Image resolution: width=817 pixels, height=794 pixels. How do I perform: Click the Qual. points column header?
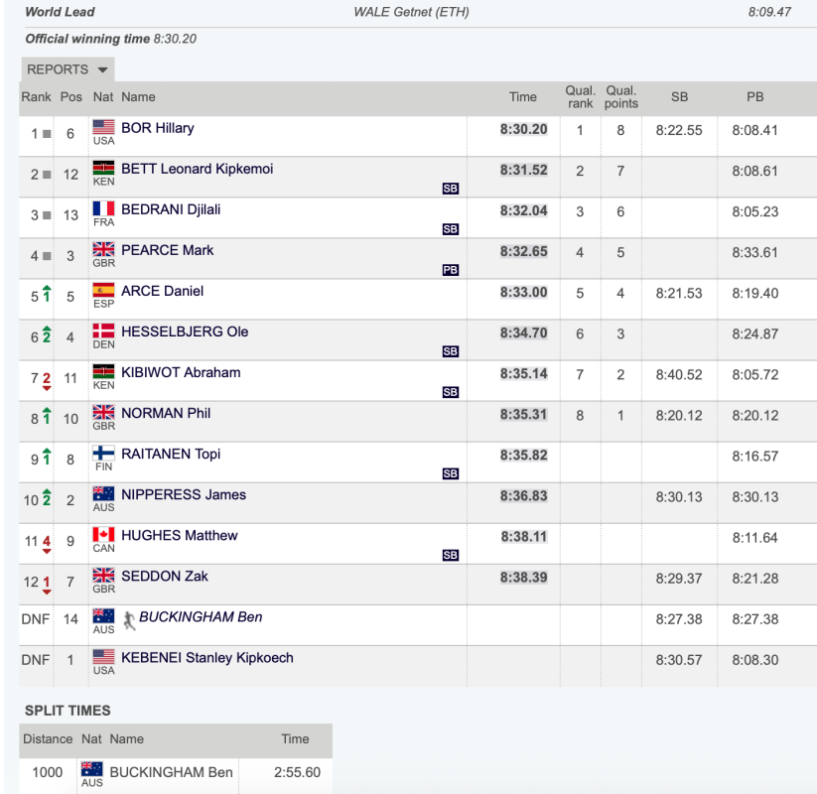[x=621, y=97]
